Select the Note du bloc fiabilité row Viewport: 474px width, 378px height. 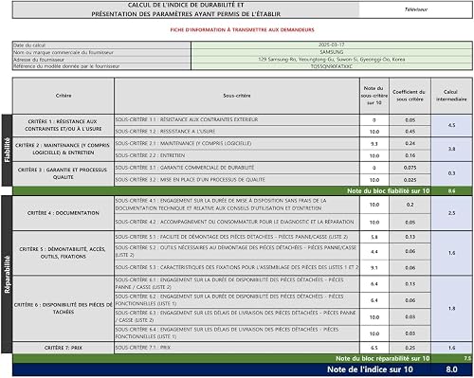(x=243, y=191)
